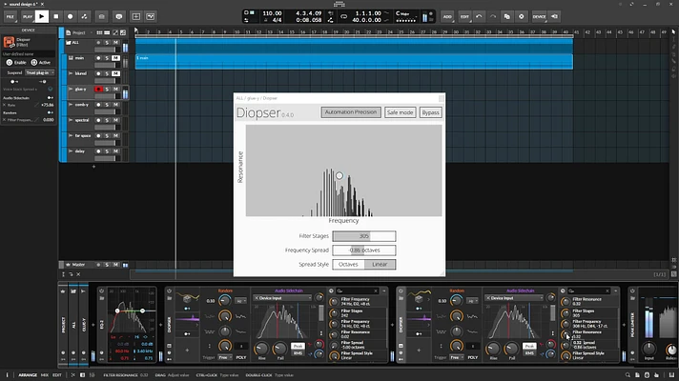Toggle the automation write icon in transport

pos(85,16)
